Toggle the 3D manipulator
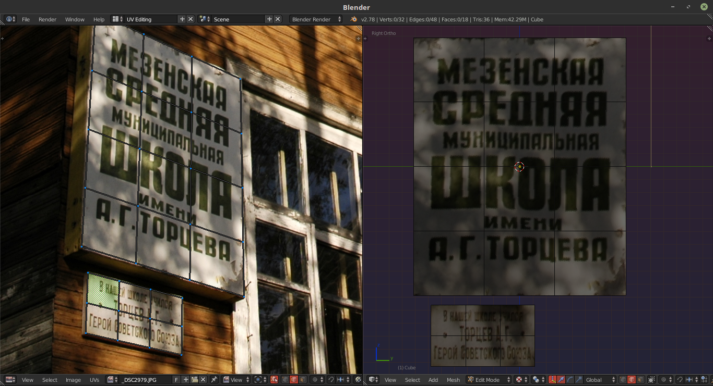This screenshot has height=386, width=713. pos(553,380)
